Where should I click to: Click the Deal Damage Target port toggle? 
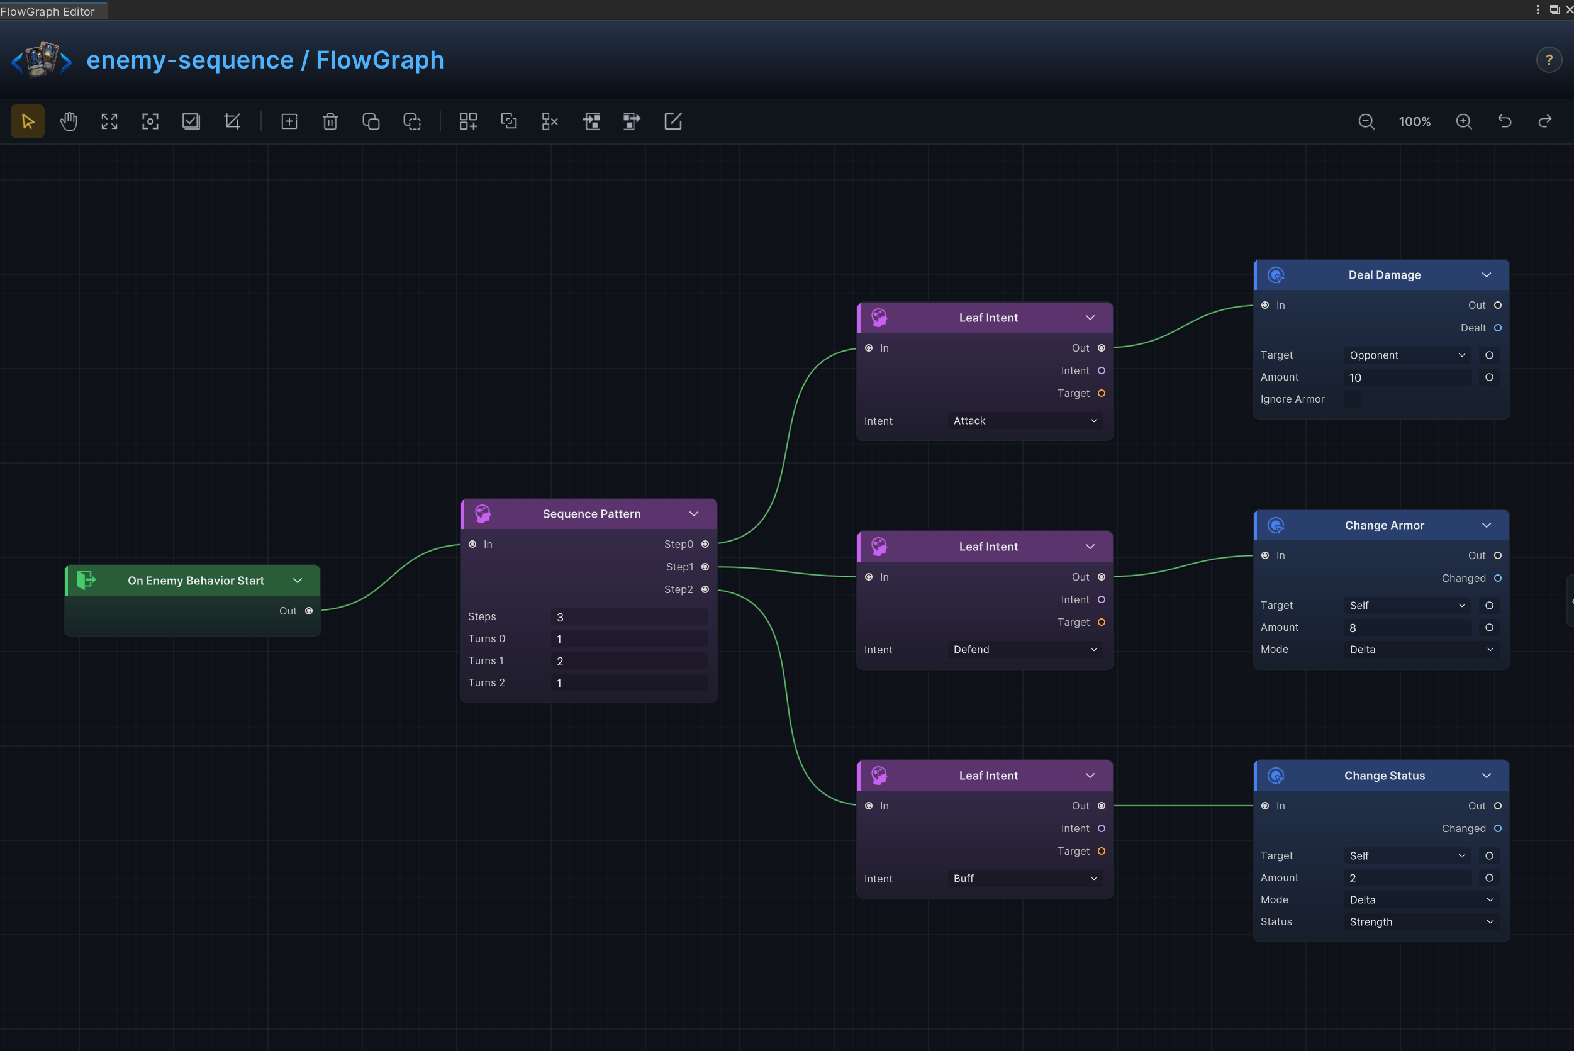1489,355
